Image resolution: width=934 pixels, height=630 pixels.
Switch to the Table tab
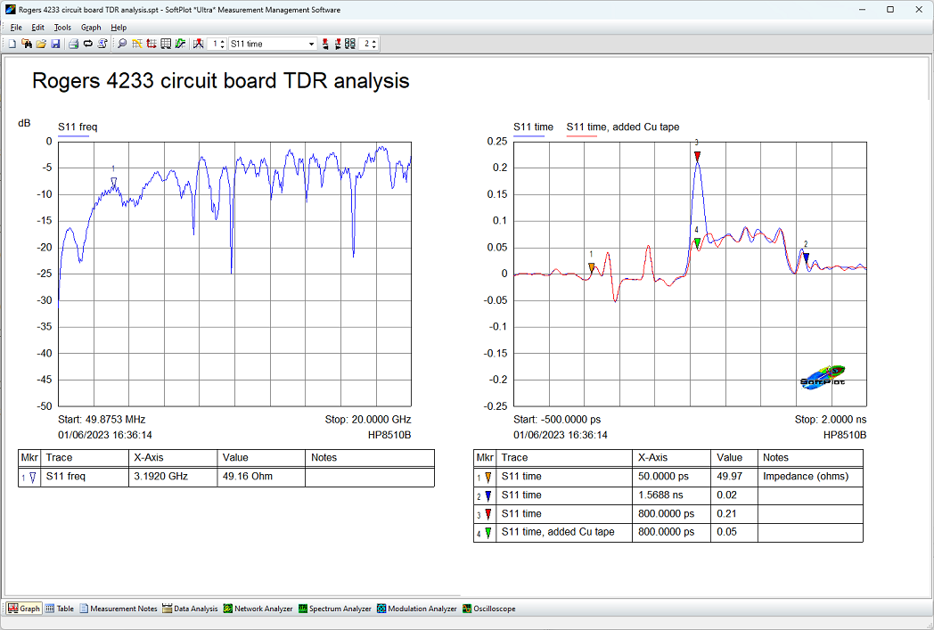pyautogui.click(x=60, y=609)
